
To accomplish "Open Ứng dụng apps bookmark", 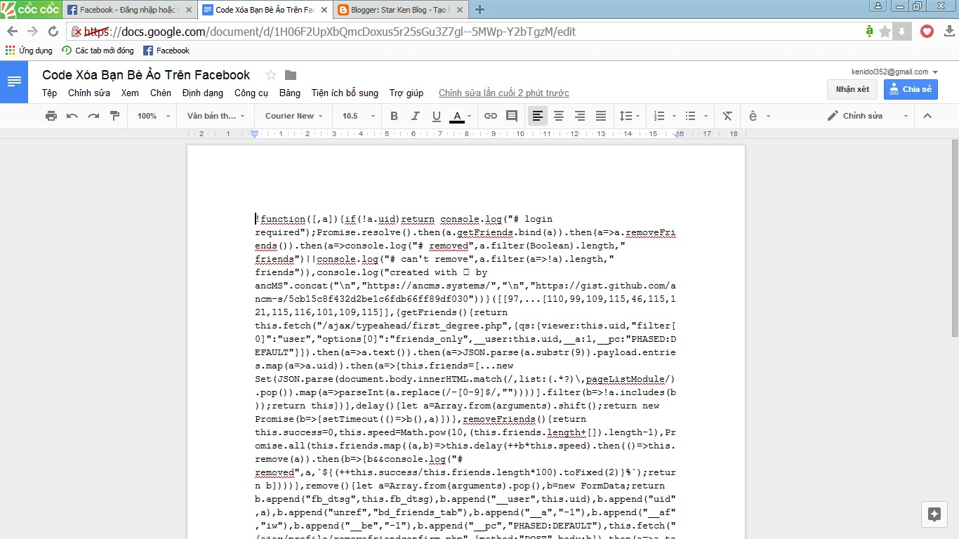I will 29,51.
